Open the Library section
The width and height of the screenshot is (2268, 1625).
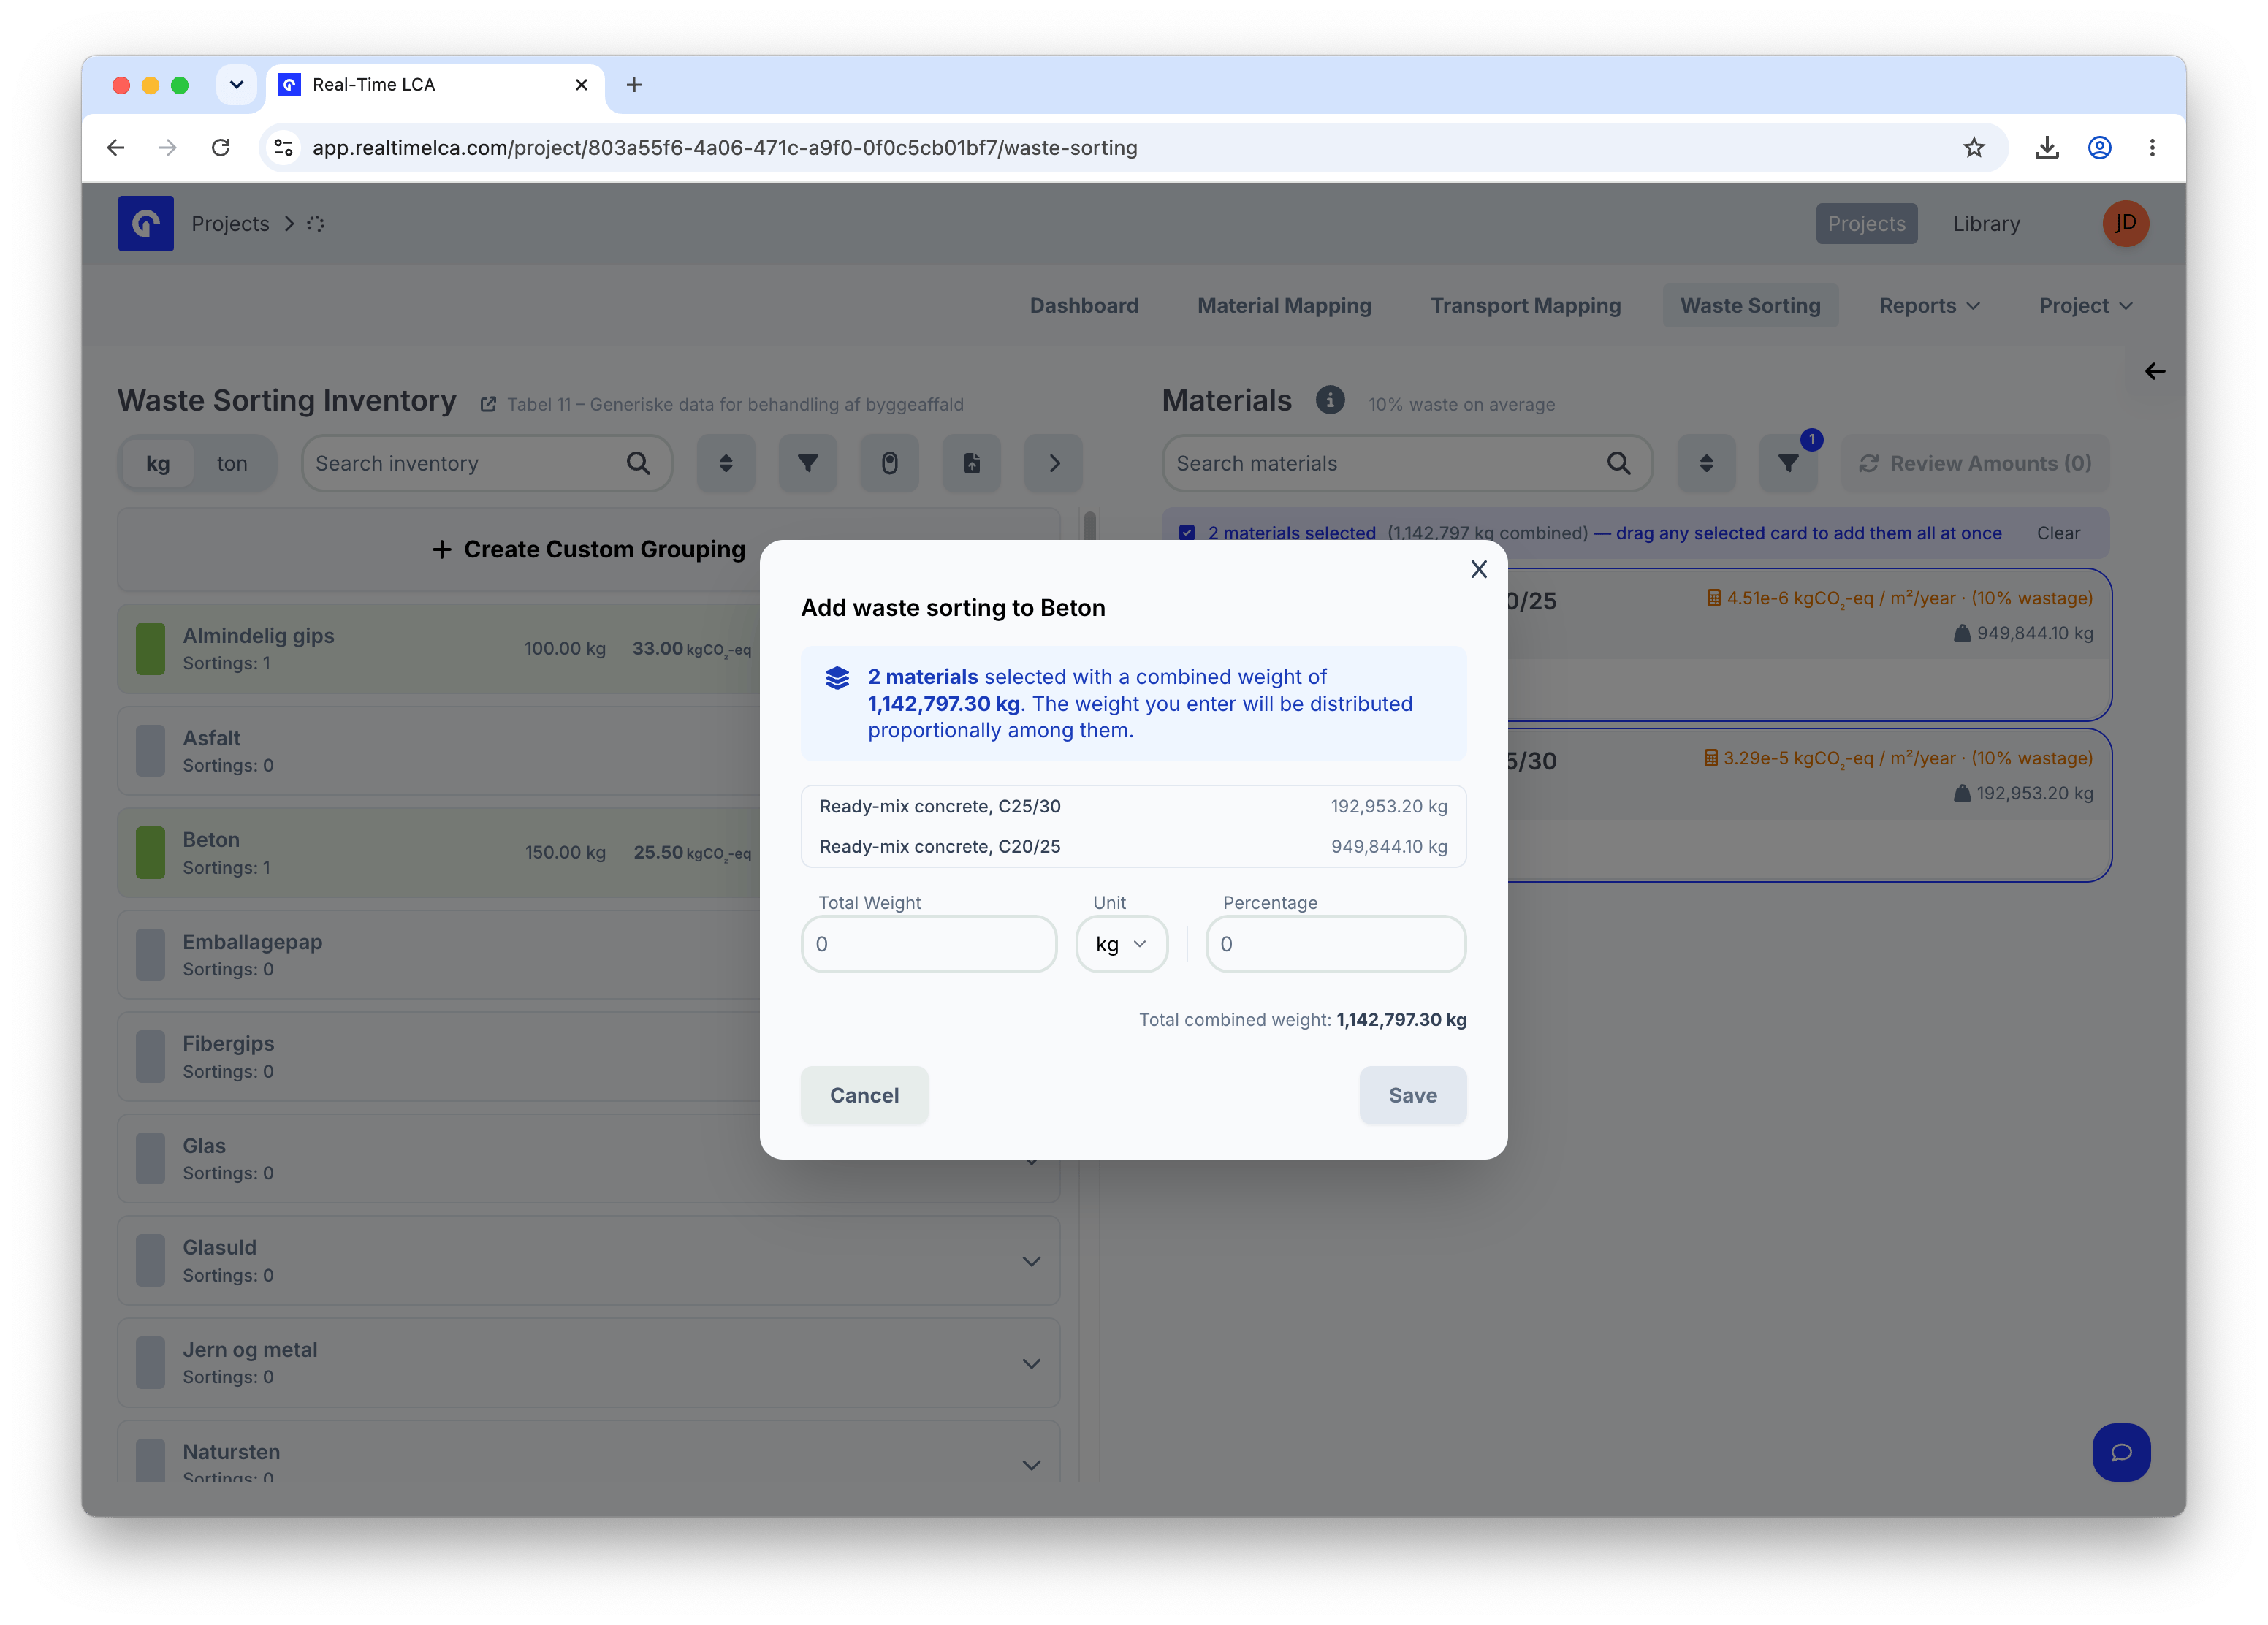click(x=1986, y=223)
